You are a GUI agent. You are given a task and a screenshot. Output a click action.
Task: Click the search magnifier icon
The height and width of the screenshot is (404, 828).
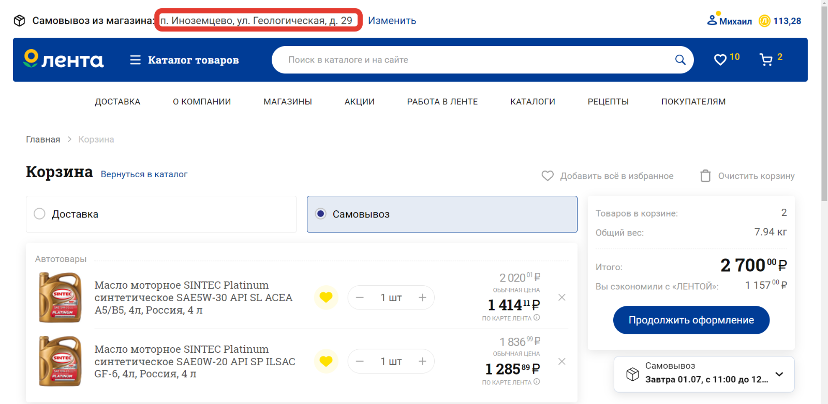(681, 60)
